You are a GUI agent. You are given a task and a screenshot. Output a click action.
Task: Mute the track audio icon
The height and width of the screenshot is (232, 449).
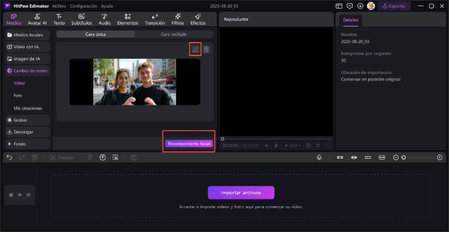[x=28, y=195]
